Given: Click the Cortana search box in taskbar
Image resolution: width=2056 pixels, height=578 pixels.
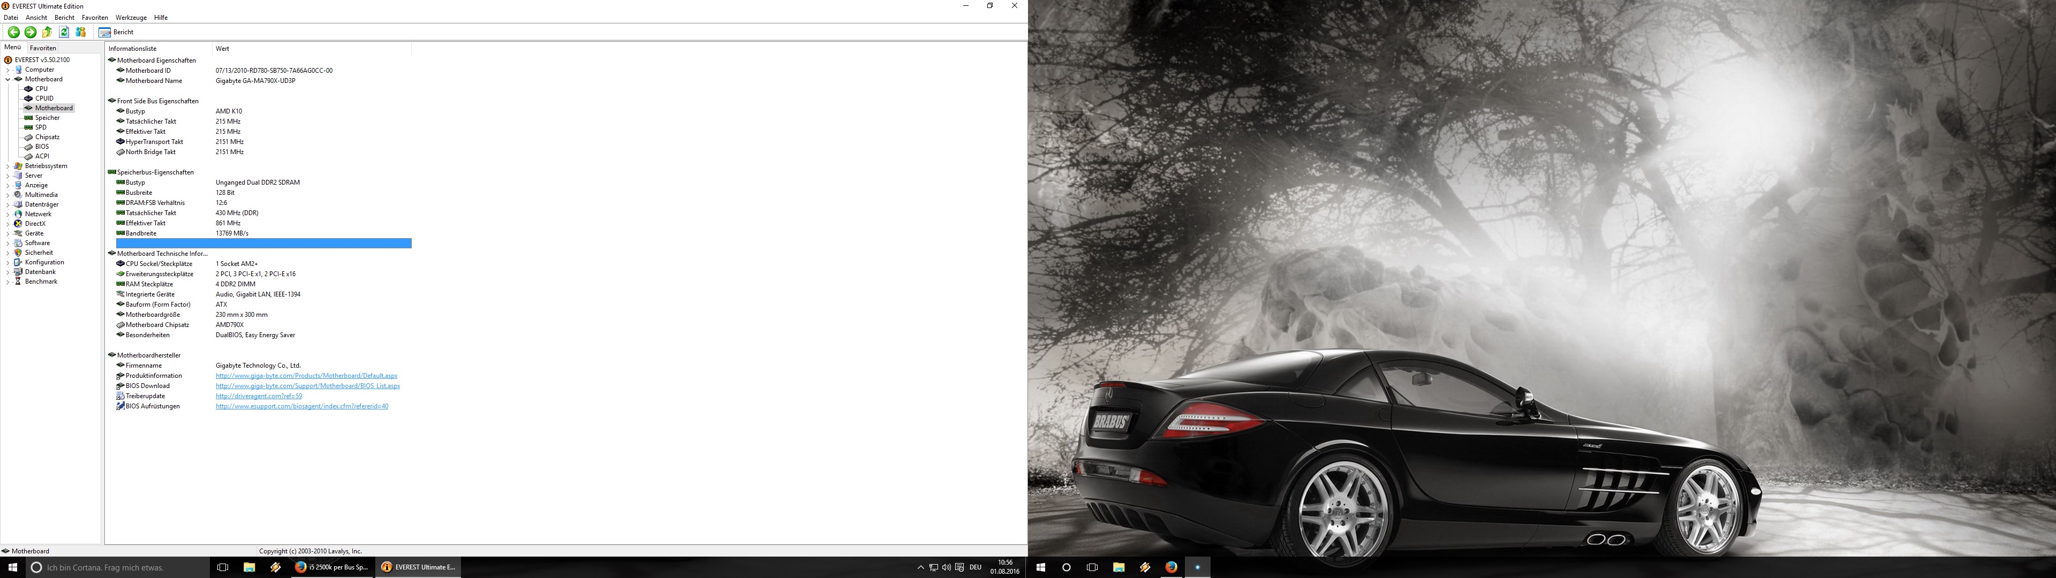Looking at the screenshot, I should (x=116, y=568).
